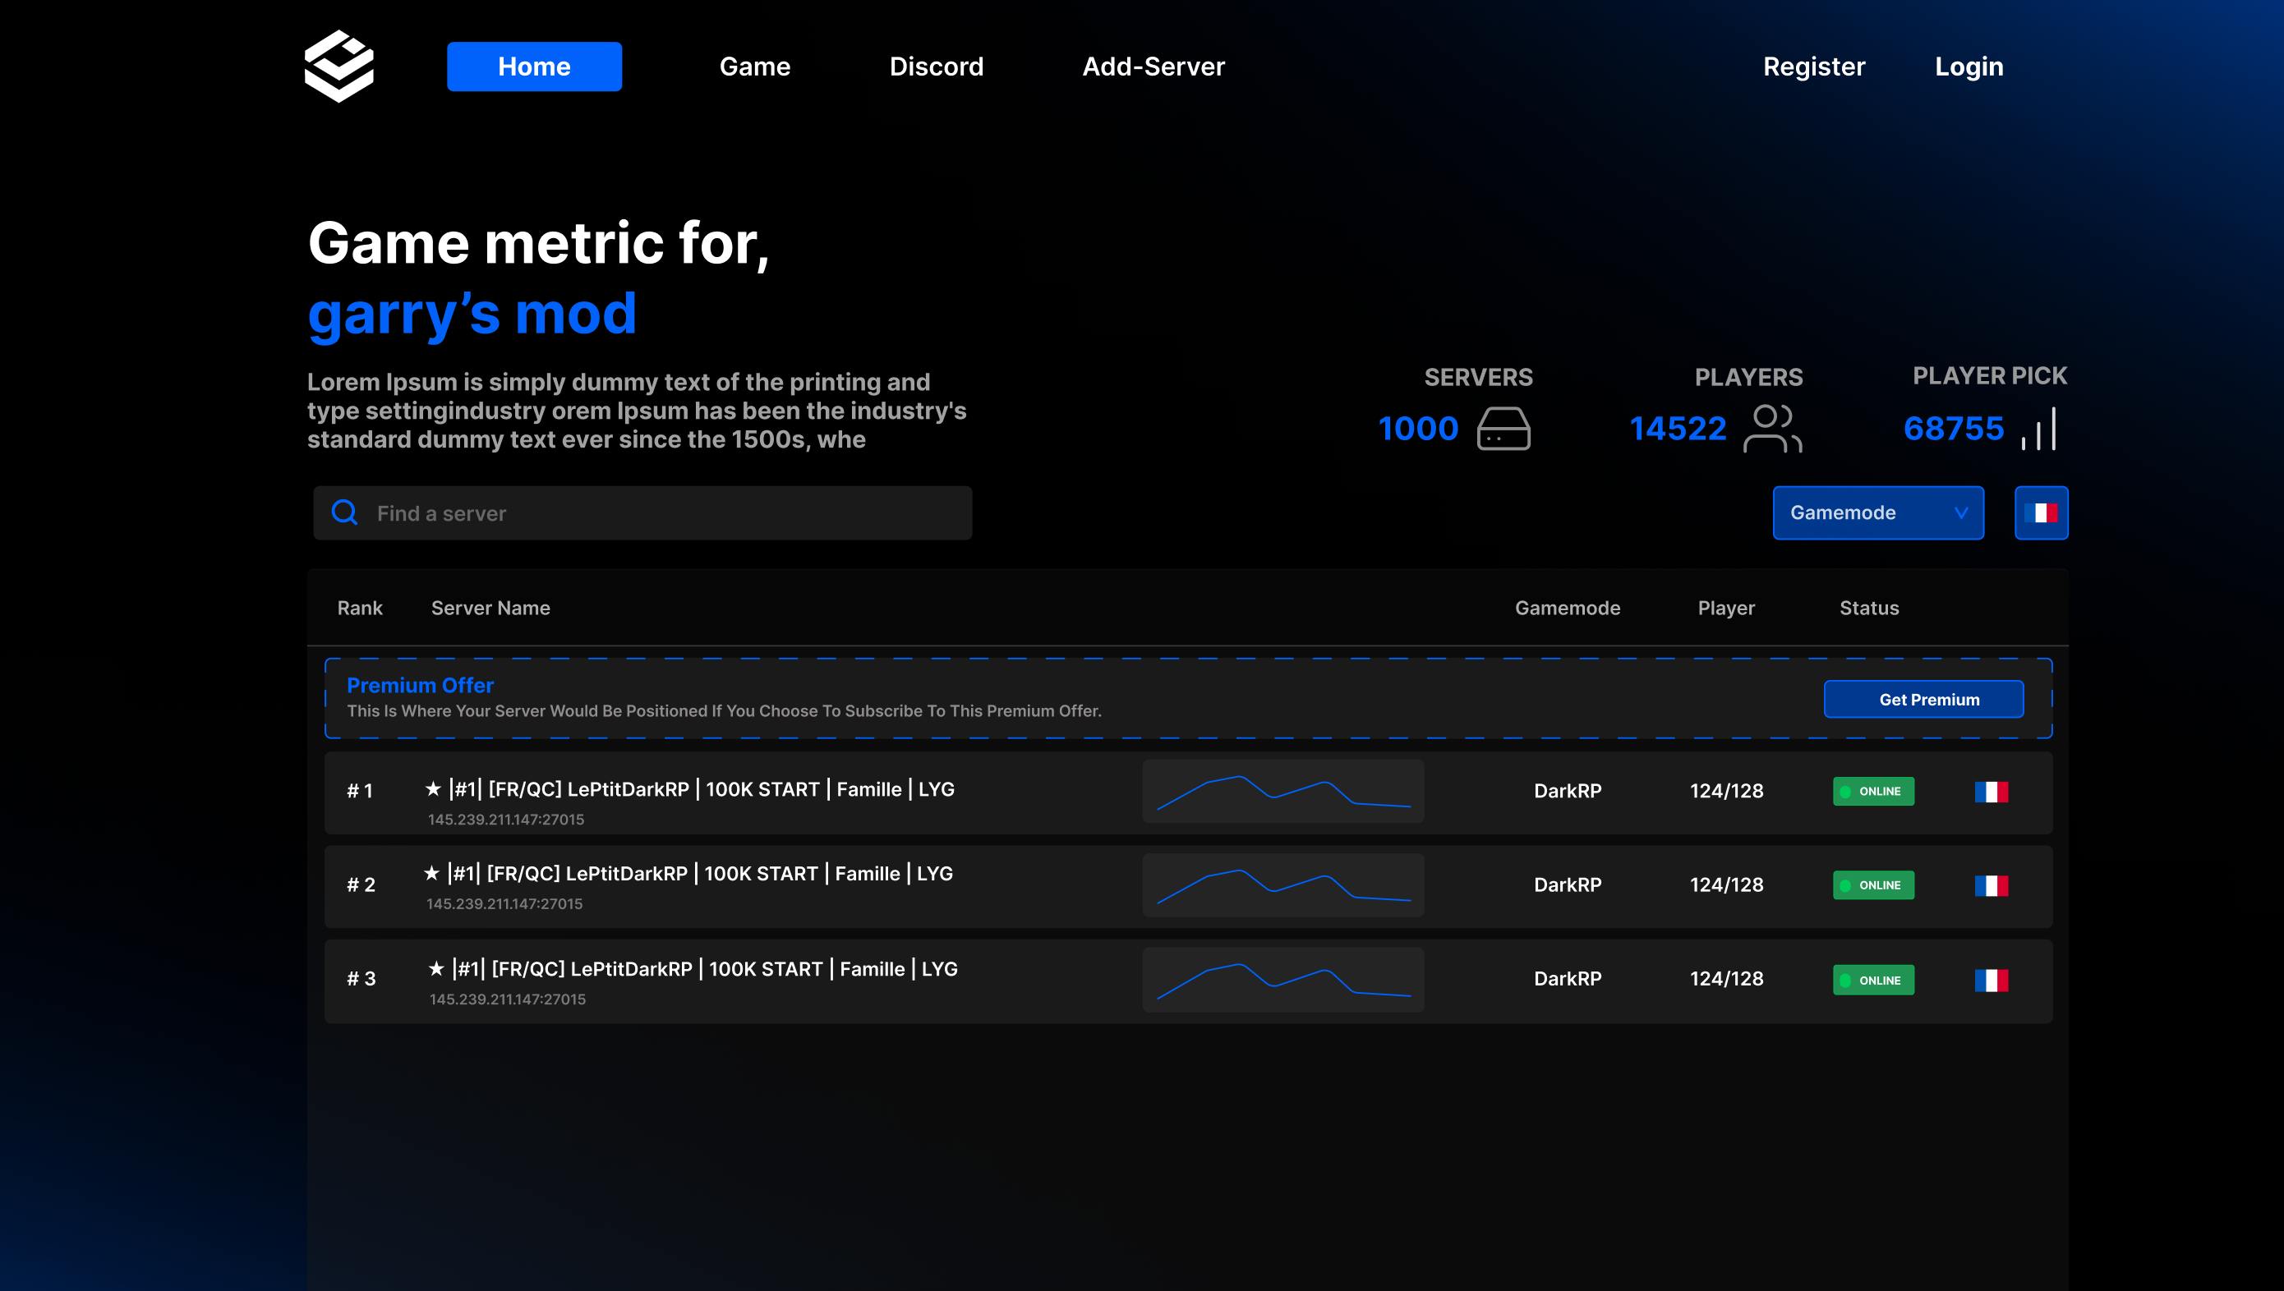Click 124/128 player count in row #1
The image size is (2284, 1291).
(1726, 791)
